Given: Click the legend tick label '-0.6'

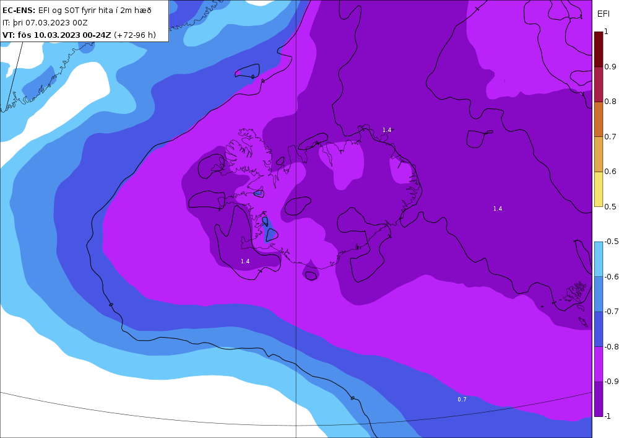Looking at the screenshot, I should tap(612, 276).
